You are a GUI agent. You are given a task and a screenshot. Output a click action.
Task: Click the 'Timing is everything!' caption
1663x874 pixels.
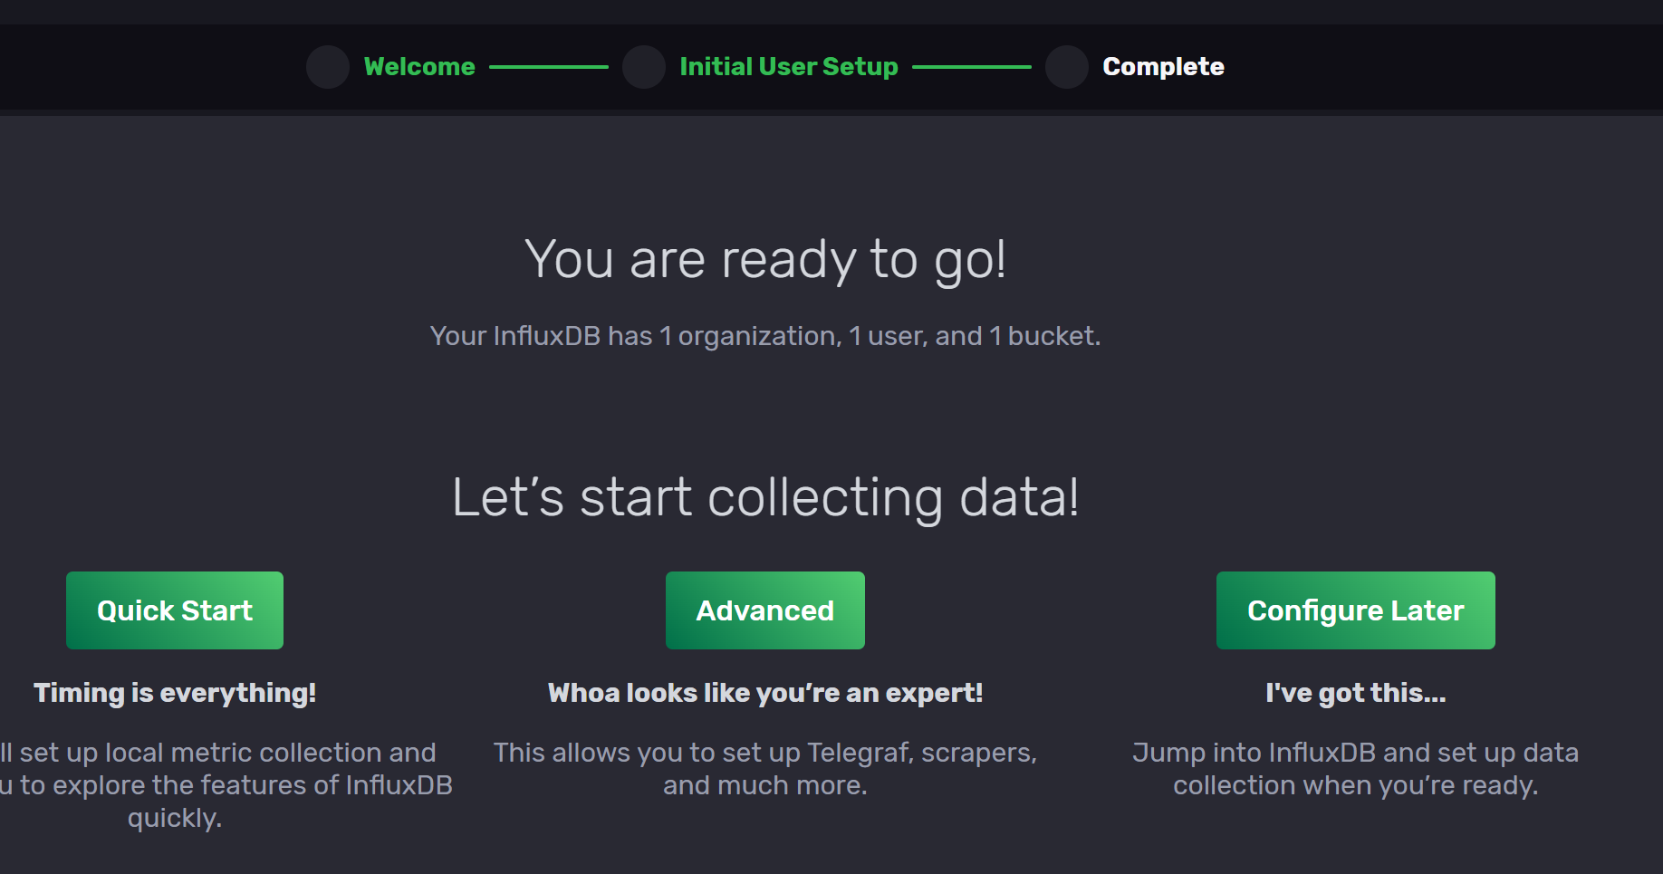coord(175,693)
